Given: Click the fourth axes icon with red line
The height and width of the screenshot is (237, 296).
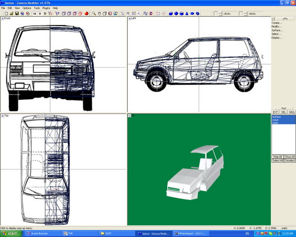Looking at the screenshot, I should coord(139,14).
